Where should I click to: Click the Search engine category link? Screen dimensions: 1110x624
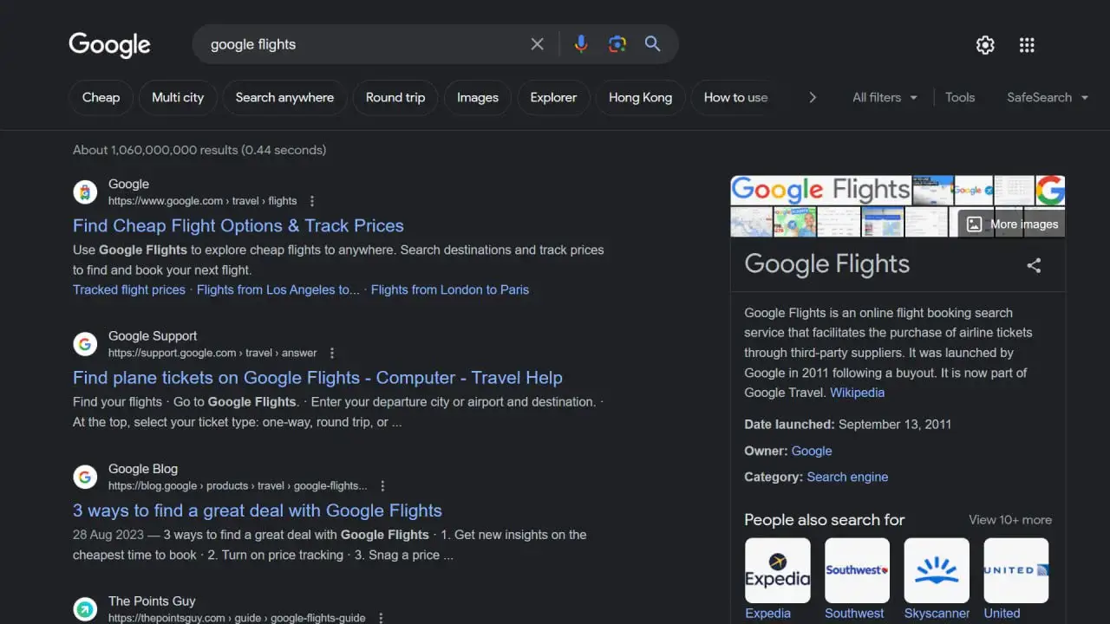(x=847, y=477)
